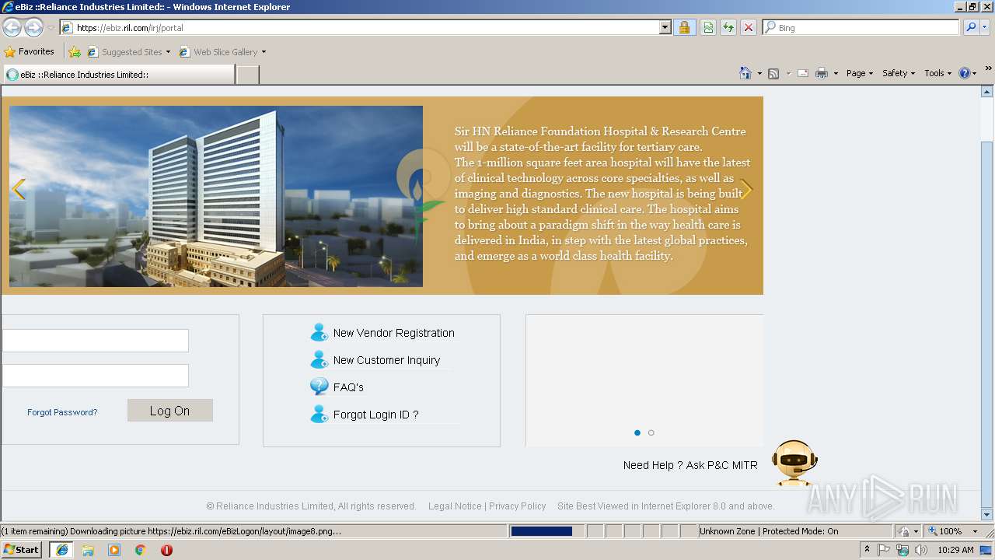Click the RSS Feeds icon
Image resolution: width=995 pixels, height=560 pixels.
point(773,73)
